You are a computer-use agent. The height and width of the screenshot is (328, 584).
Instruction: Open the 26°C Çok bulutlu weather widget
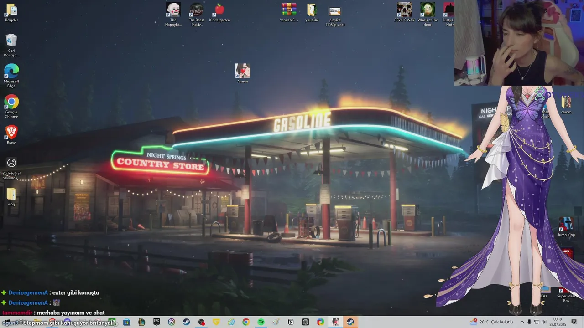tap(492, 322)
